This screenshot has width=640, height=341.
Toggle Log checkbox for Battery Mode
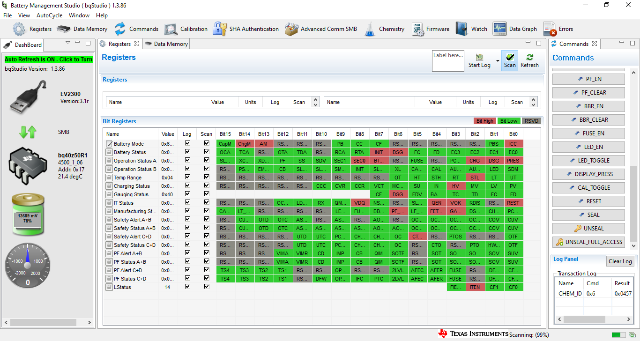tap(187, 143)
